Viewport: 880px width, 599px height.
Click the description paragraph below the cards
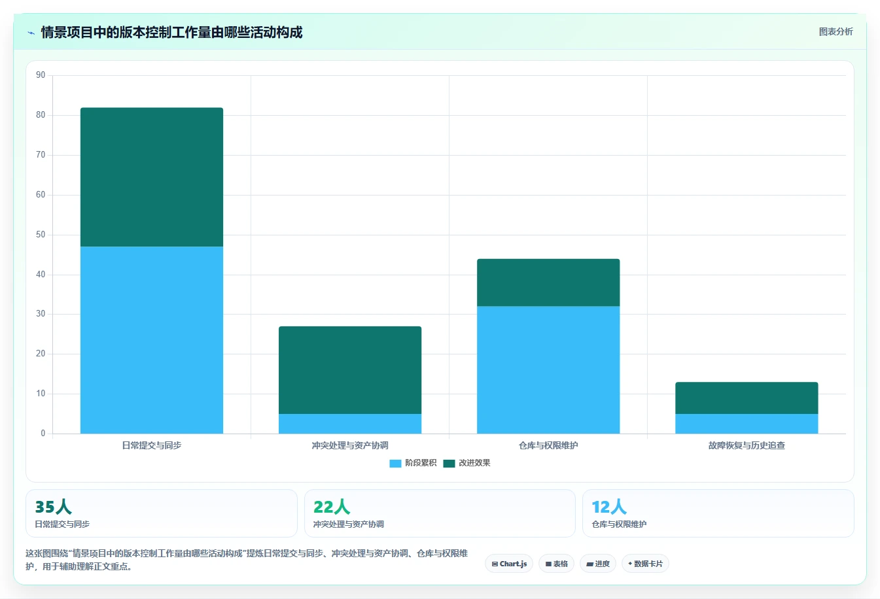point(247,560)
